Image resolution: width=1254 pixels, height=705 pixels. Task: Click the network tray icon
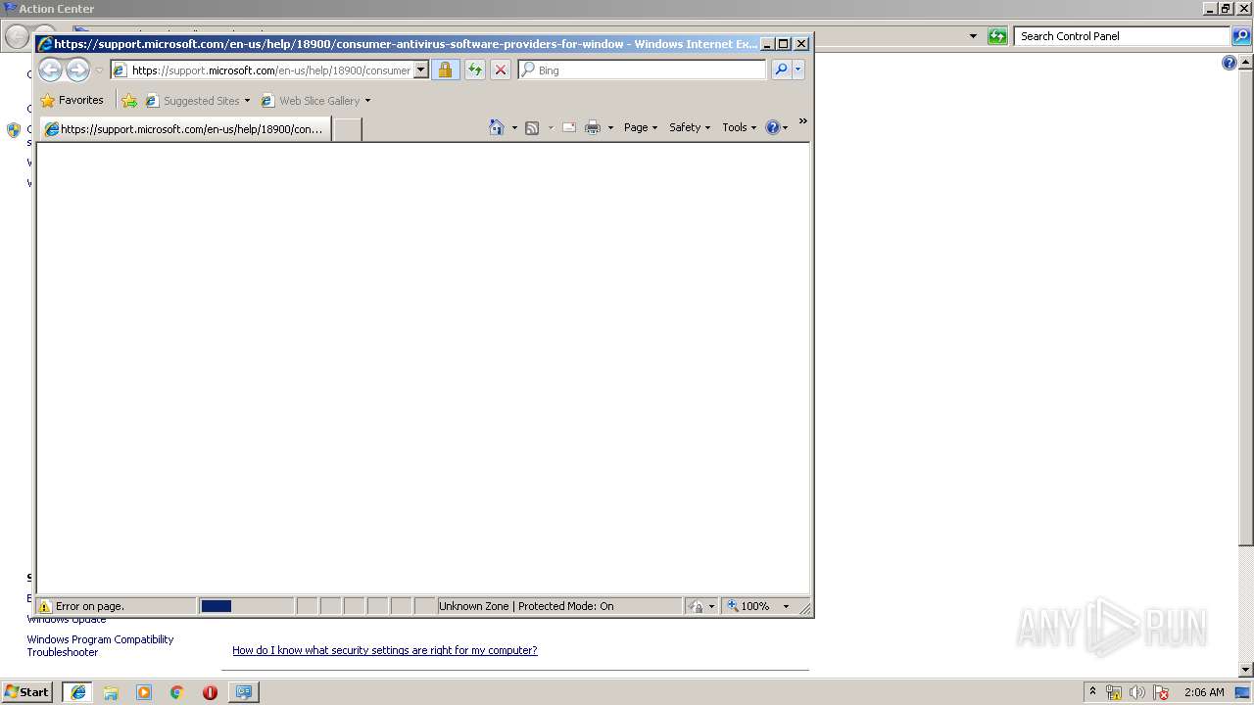click(x=1114, y=692)
